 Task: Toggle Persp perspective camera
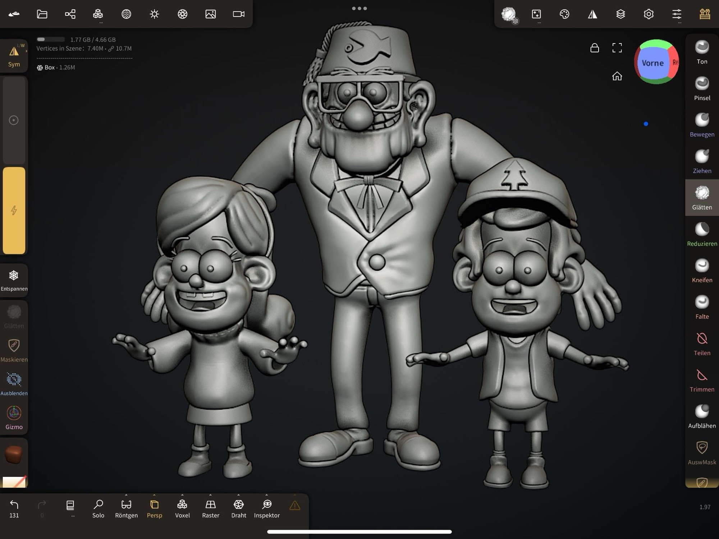[154, 509]
